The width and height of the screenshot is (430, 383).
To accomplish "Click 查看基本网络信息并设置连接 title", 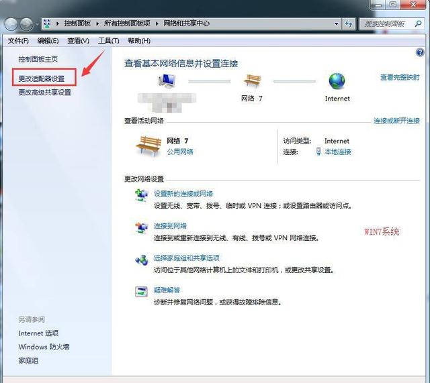I will [x=181, y=64].
